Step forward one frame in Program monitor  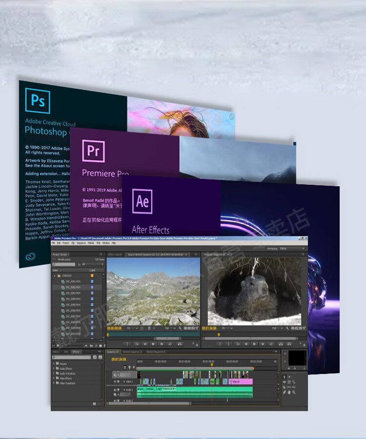pyautogui.click(x=263, y=344)
